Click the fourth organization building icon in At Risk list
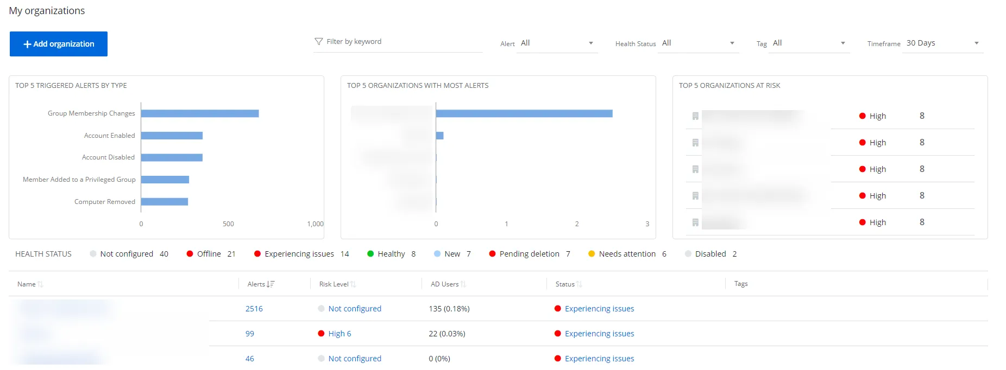Screen dimensions: 1006x370 (x=695, y=196)
